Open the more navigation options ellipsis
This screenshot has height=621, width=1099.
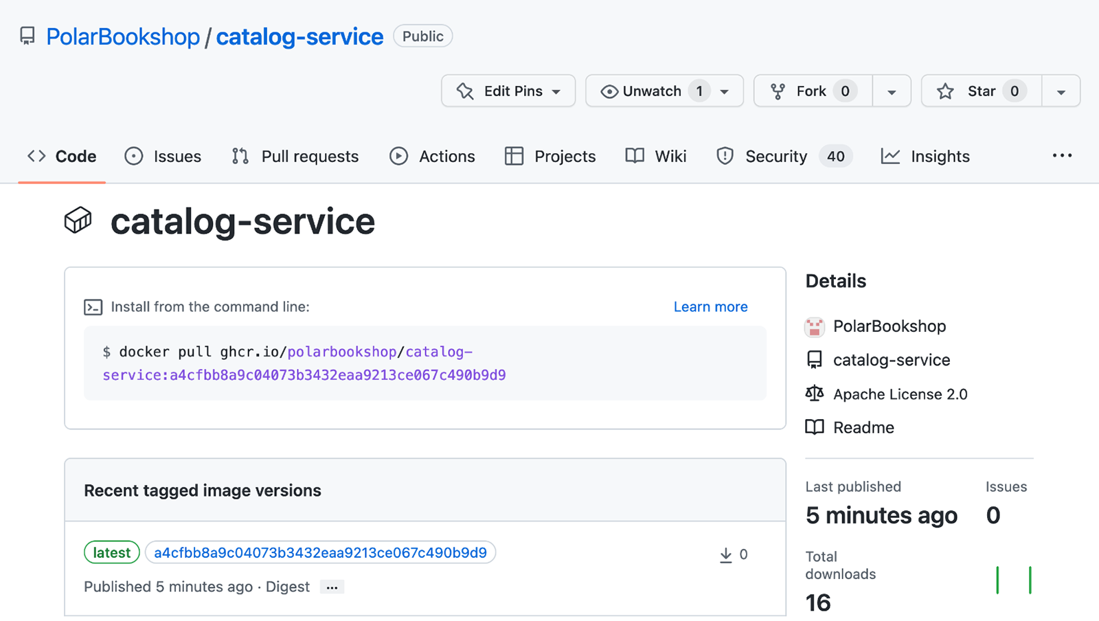pyautogui.click(x=1062, y=156)
